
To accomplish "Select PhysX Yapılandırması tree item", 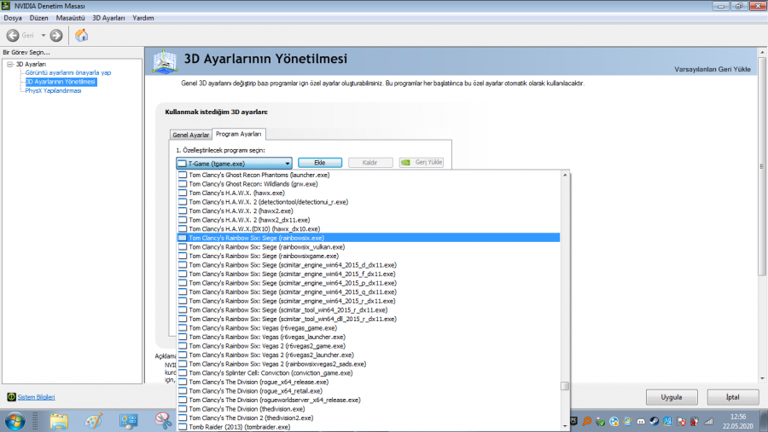I will pos(53,90).
